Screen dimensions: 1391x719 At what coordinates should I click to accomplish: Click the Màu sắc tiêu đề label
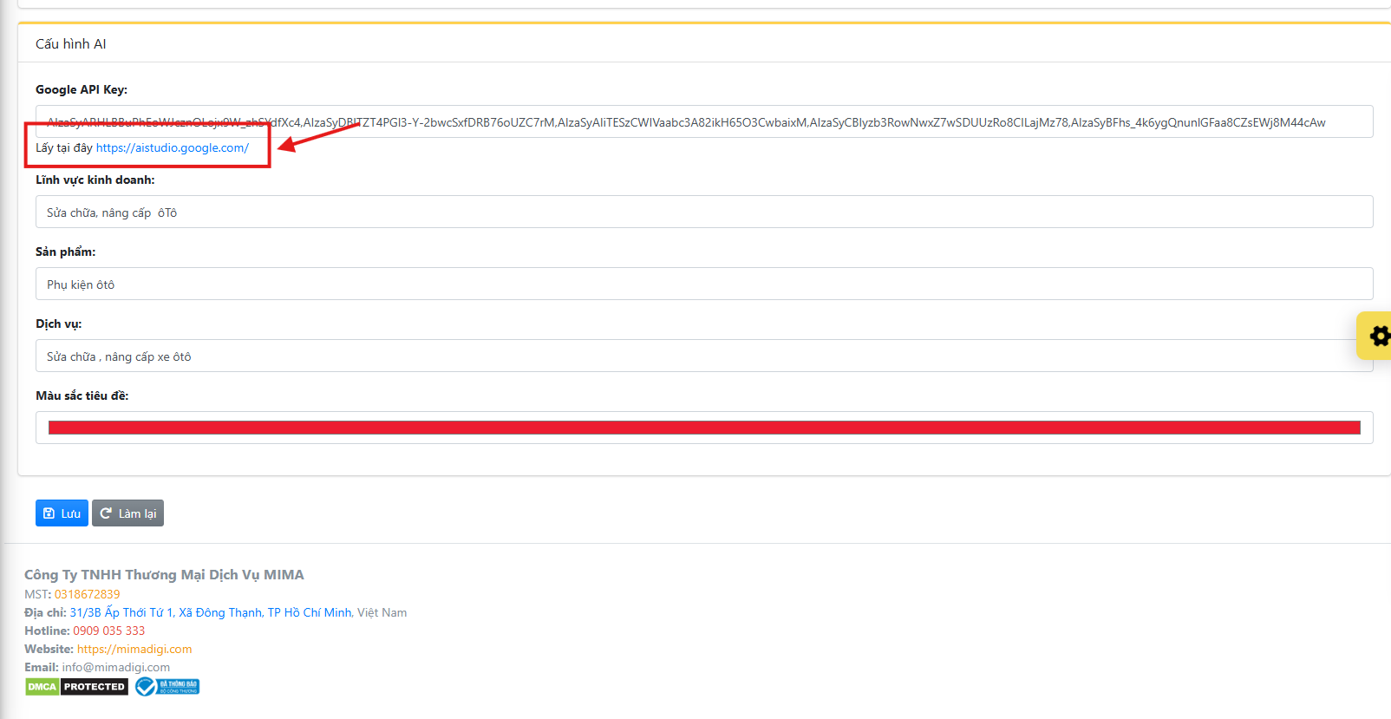click(82, 395)
